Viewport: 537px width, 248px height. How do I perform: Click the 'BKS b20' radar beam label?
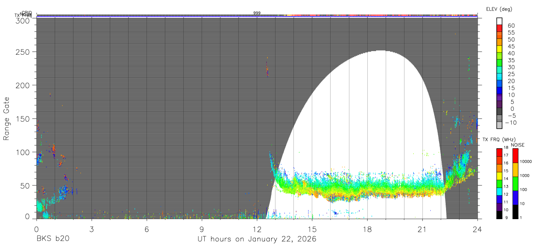tap(52, 239)
